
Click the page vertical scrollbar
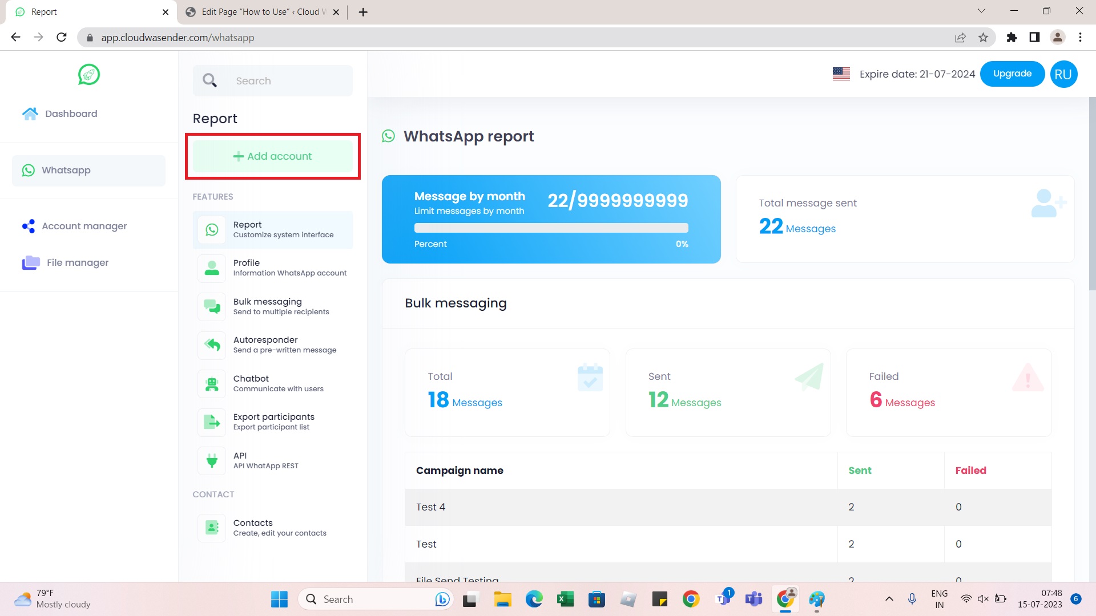point(1092,194)
